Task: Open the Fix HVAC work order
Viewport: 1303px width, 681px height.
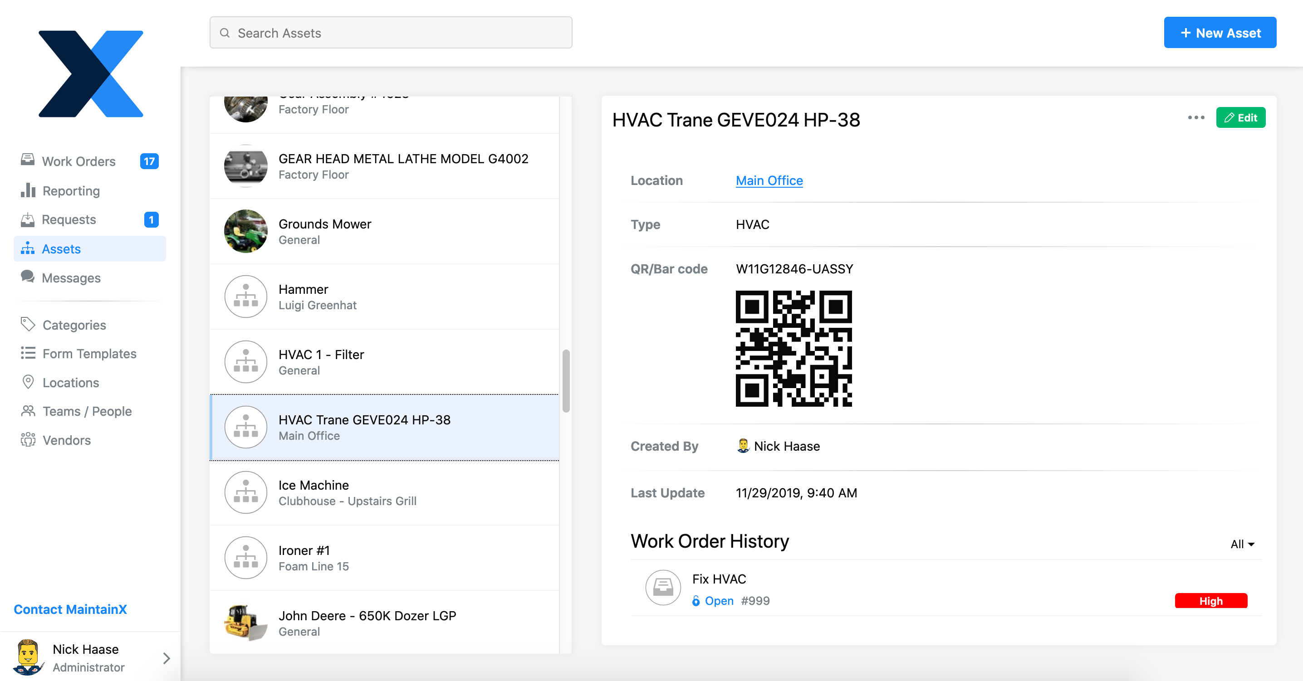Action: click(946, 589)
